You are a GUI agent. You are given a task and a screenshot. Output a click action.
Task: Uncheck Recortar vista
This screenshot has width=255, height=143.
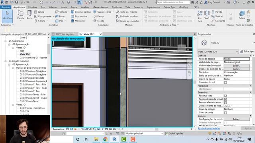[226, 96]
